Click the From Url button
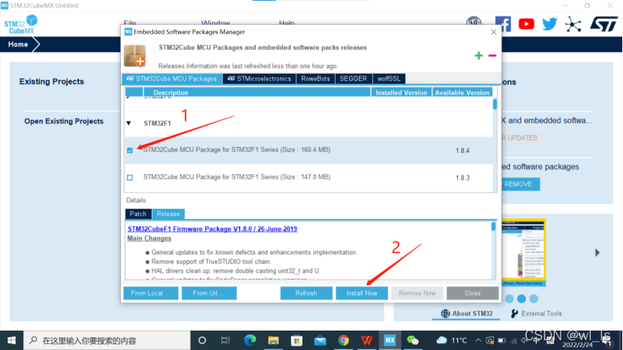Image resolution: width=623 pixels, height=350 pixels. click(209, 293)
